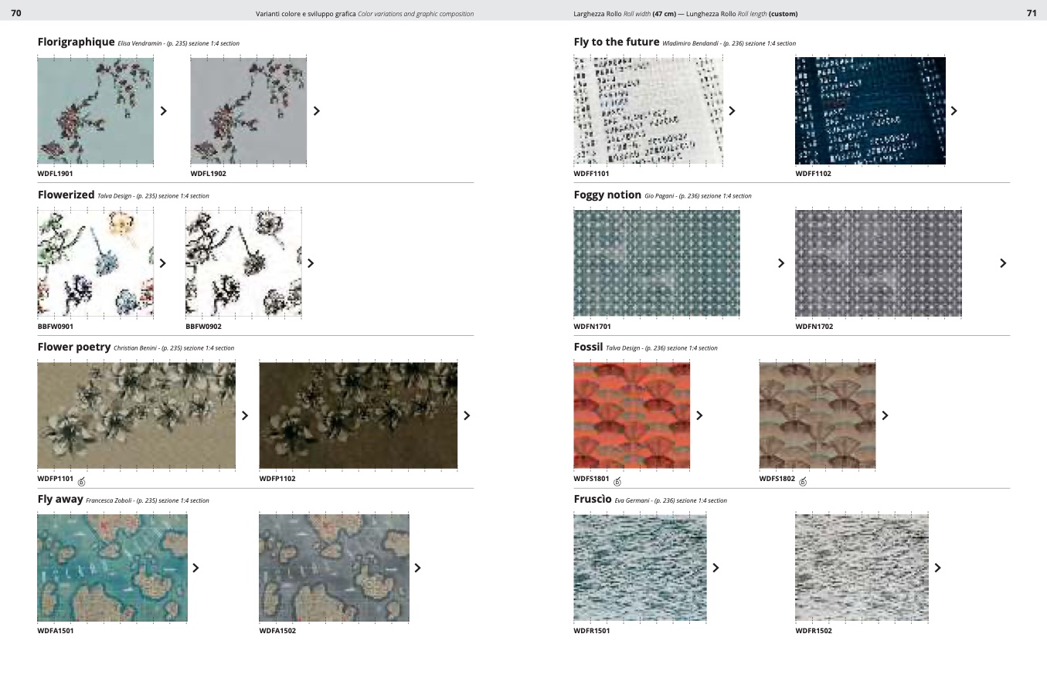Click the Fruscìo section heading
The image size is (1047, 678).
point(593,499)
